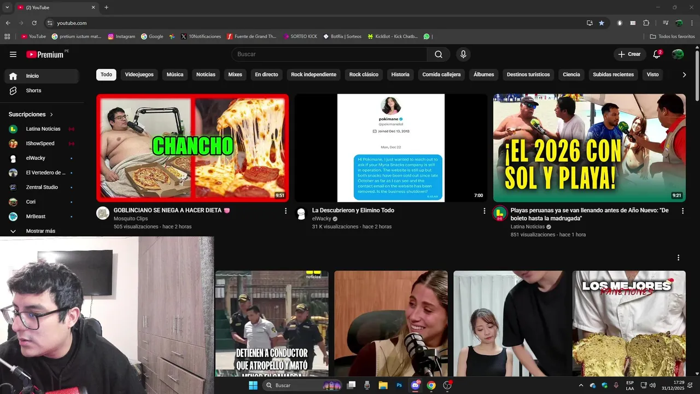Open the Instagram bookmark

click(x=121, y=37)
